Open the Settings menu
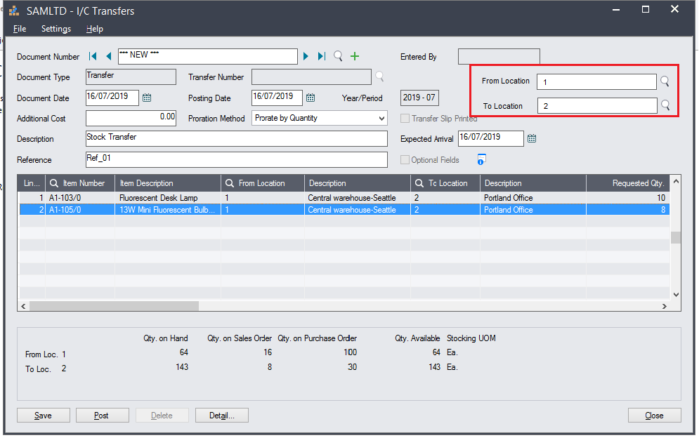This screenshot has width=699, height=438. [x=56, y=29]
